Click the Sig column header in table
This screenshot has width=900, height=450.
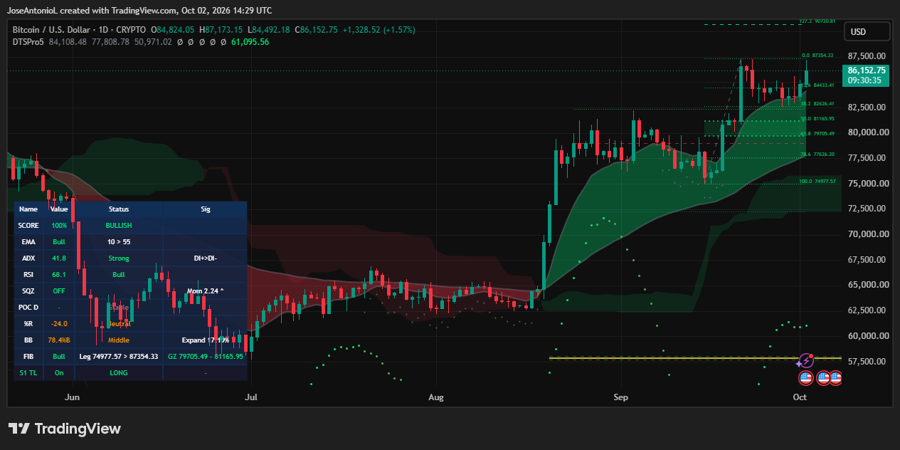(x=206, y=209)
